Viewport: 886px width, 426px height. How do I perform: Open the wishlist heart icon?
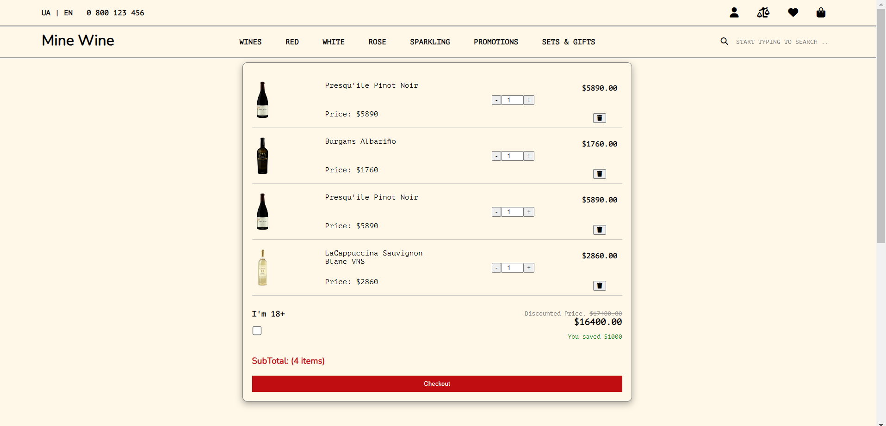click(x=793, y=12)
